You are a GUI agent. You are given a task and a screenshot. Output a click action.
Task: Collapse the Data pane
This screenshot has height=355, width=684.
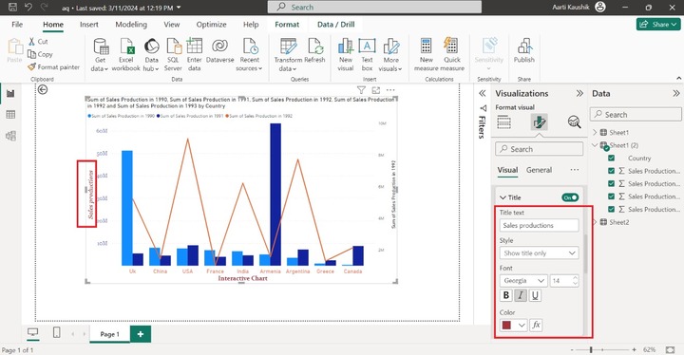point(675,93)
